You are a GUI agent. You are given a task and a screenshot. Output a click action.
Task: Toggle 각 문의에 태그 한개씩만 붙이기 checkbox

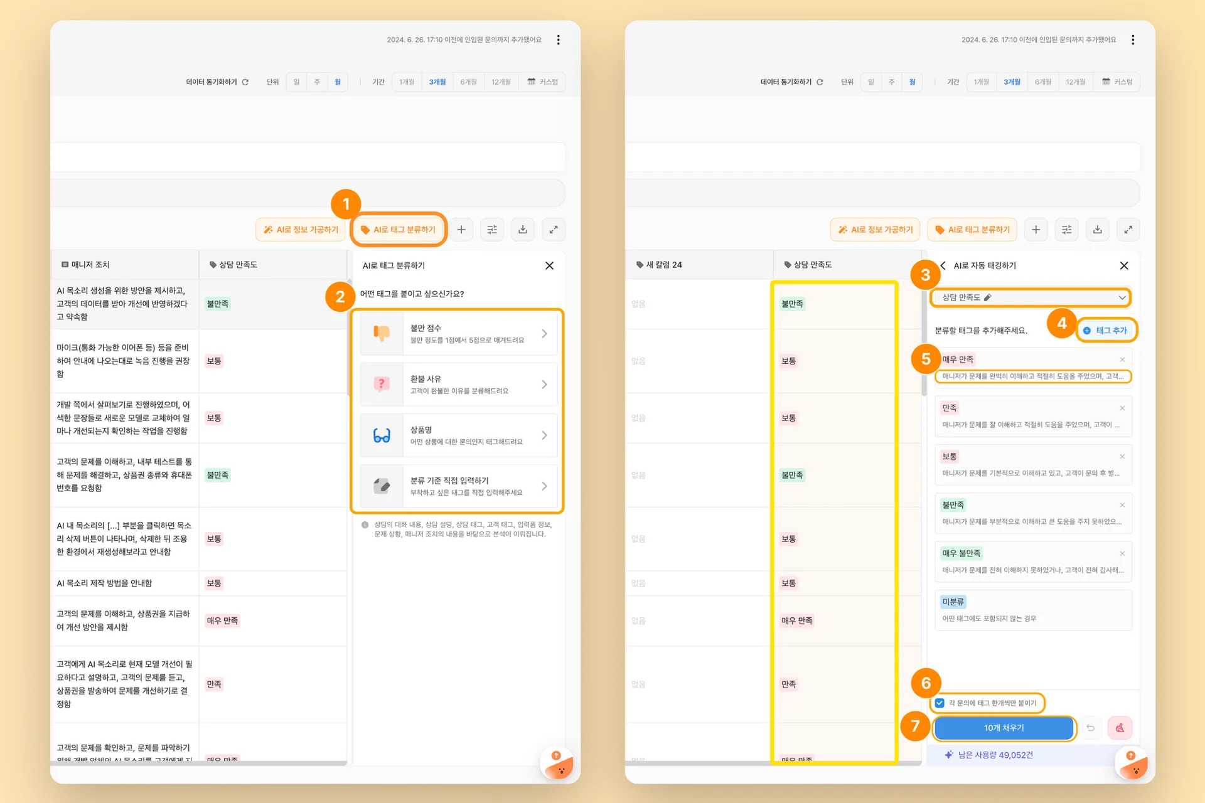[x=940, y=703]
